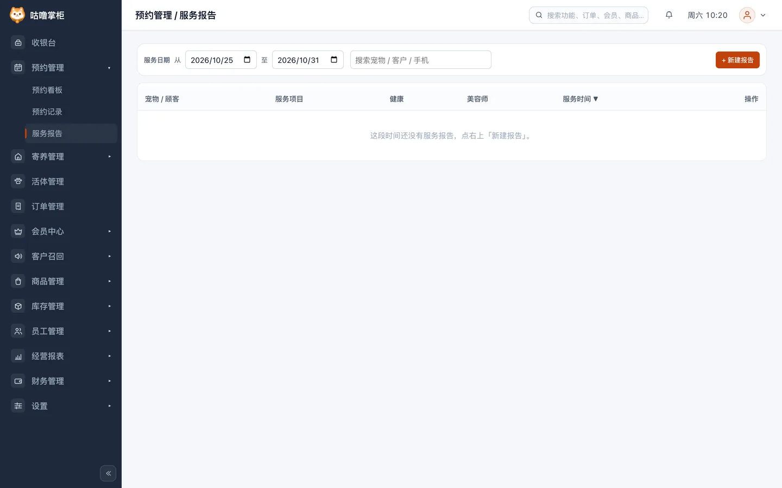
Task: Click the 活体管理 paw icon
Action: [x=18, y=182]
